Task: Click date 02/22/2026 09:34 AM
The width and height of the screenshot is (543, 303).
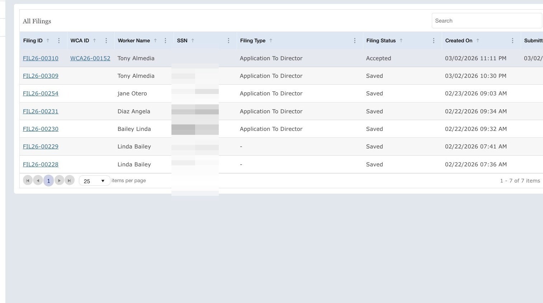Action: pos(476,111)
